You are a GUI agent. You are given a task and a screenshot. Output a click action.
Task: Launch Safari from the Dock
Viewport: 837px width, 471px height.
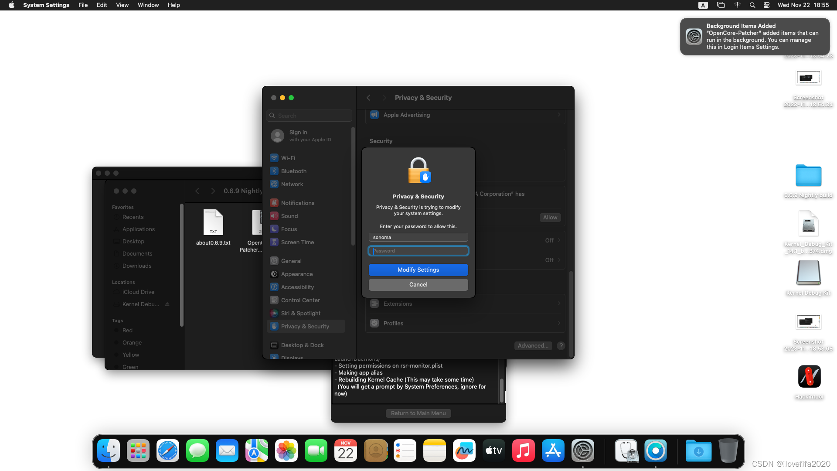point(168,451)
